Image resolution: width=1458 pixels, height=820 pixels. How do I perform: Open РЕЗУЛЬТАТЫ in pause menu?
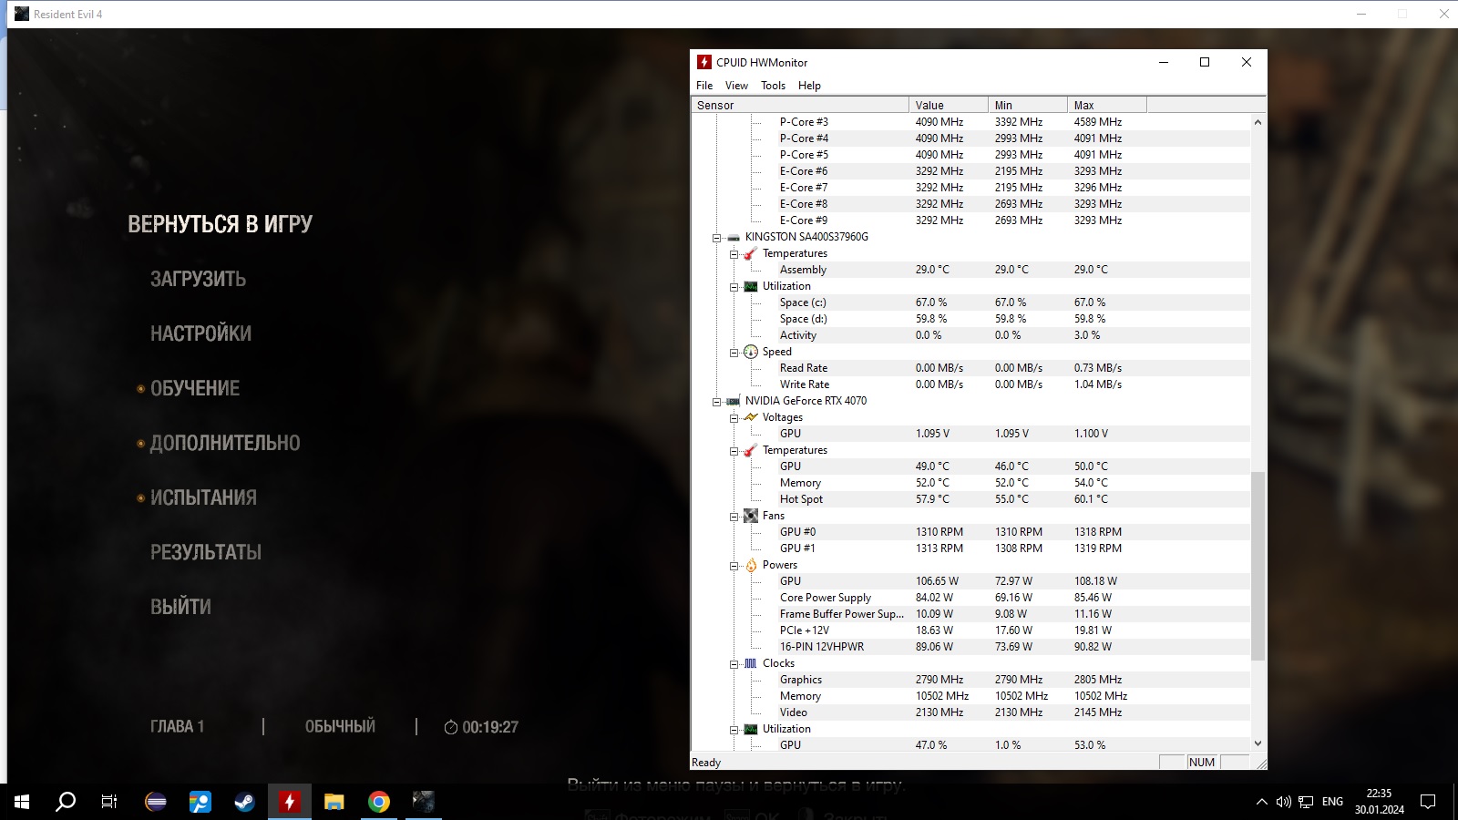click(206, 552)
